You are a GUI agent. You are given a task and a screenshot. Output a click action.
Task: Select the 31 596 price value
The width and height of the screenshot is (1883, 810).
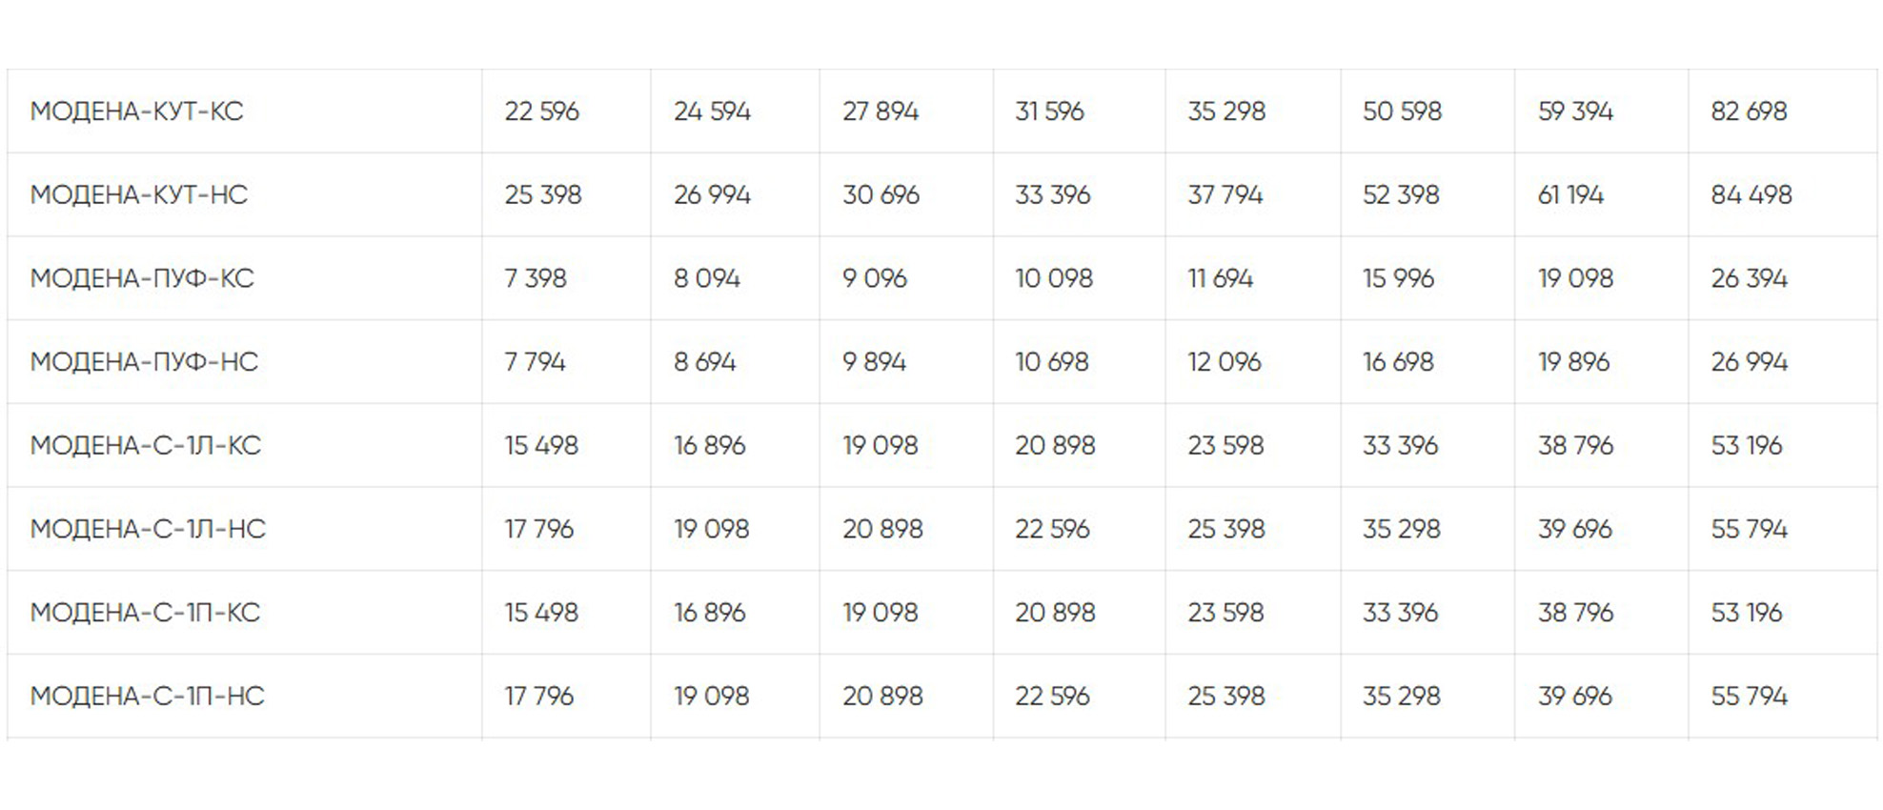1049,111
